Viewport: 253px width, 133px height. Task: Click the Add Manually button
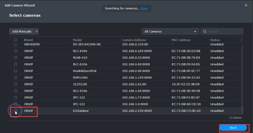[22, 31]
